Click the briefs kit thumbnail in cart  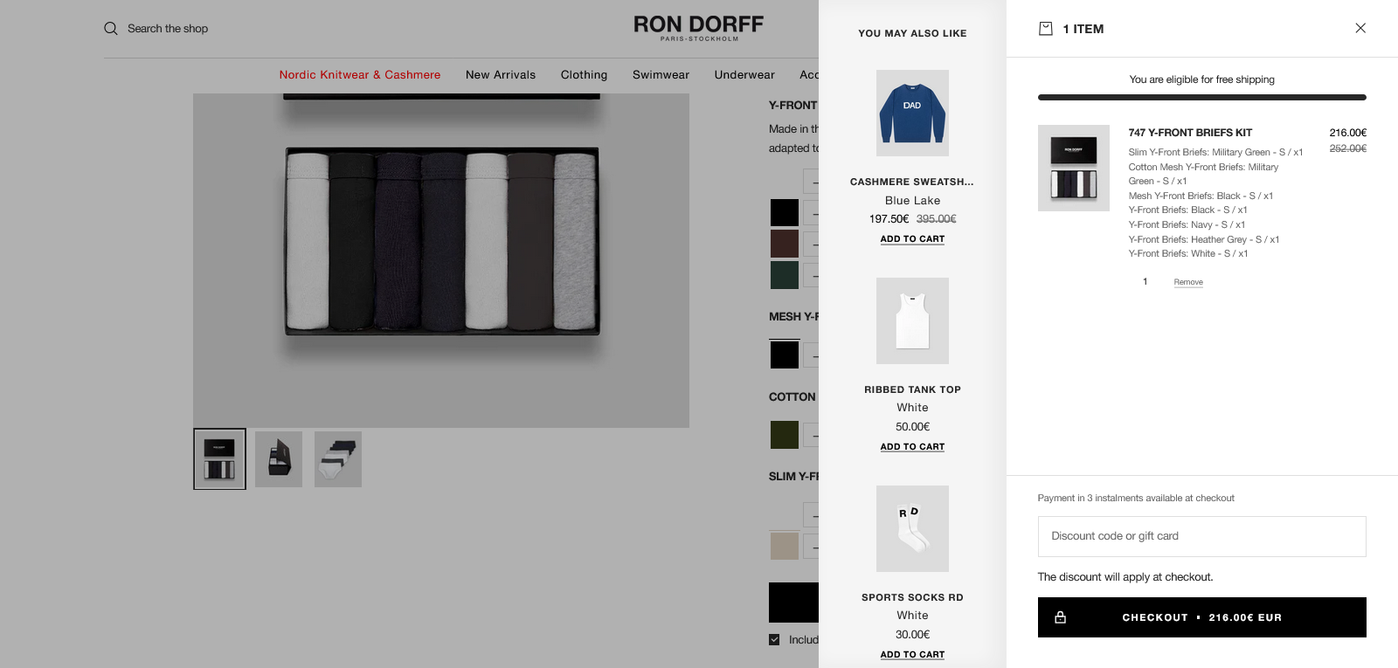tap(1073, 168)
